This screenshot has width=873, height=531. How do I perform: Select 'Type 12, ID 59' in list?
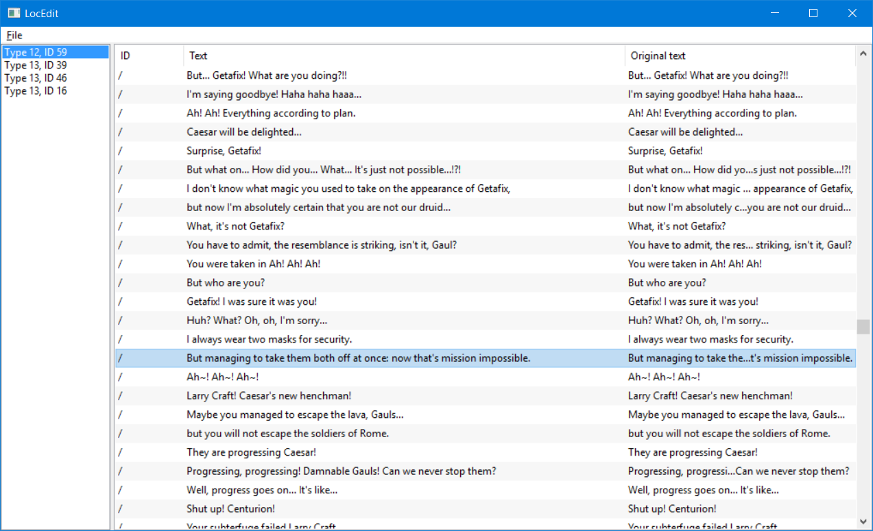click(56, 52)
